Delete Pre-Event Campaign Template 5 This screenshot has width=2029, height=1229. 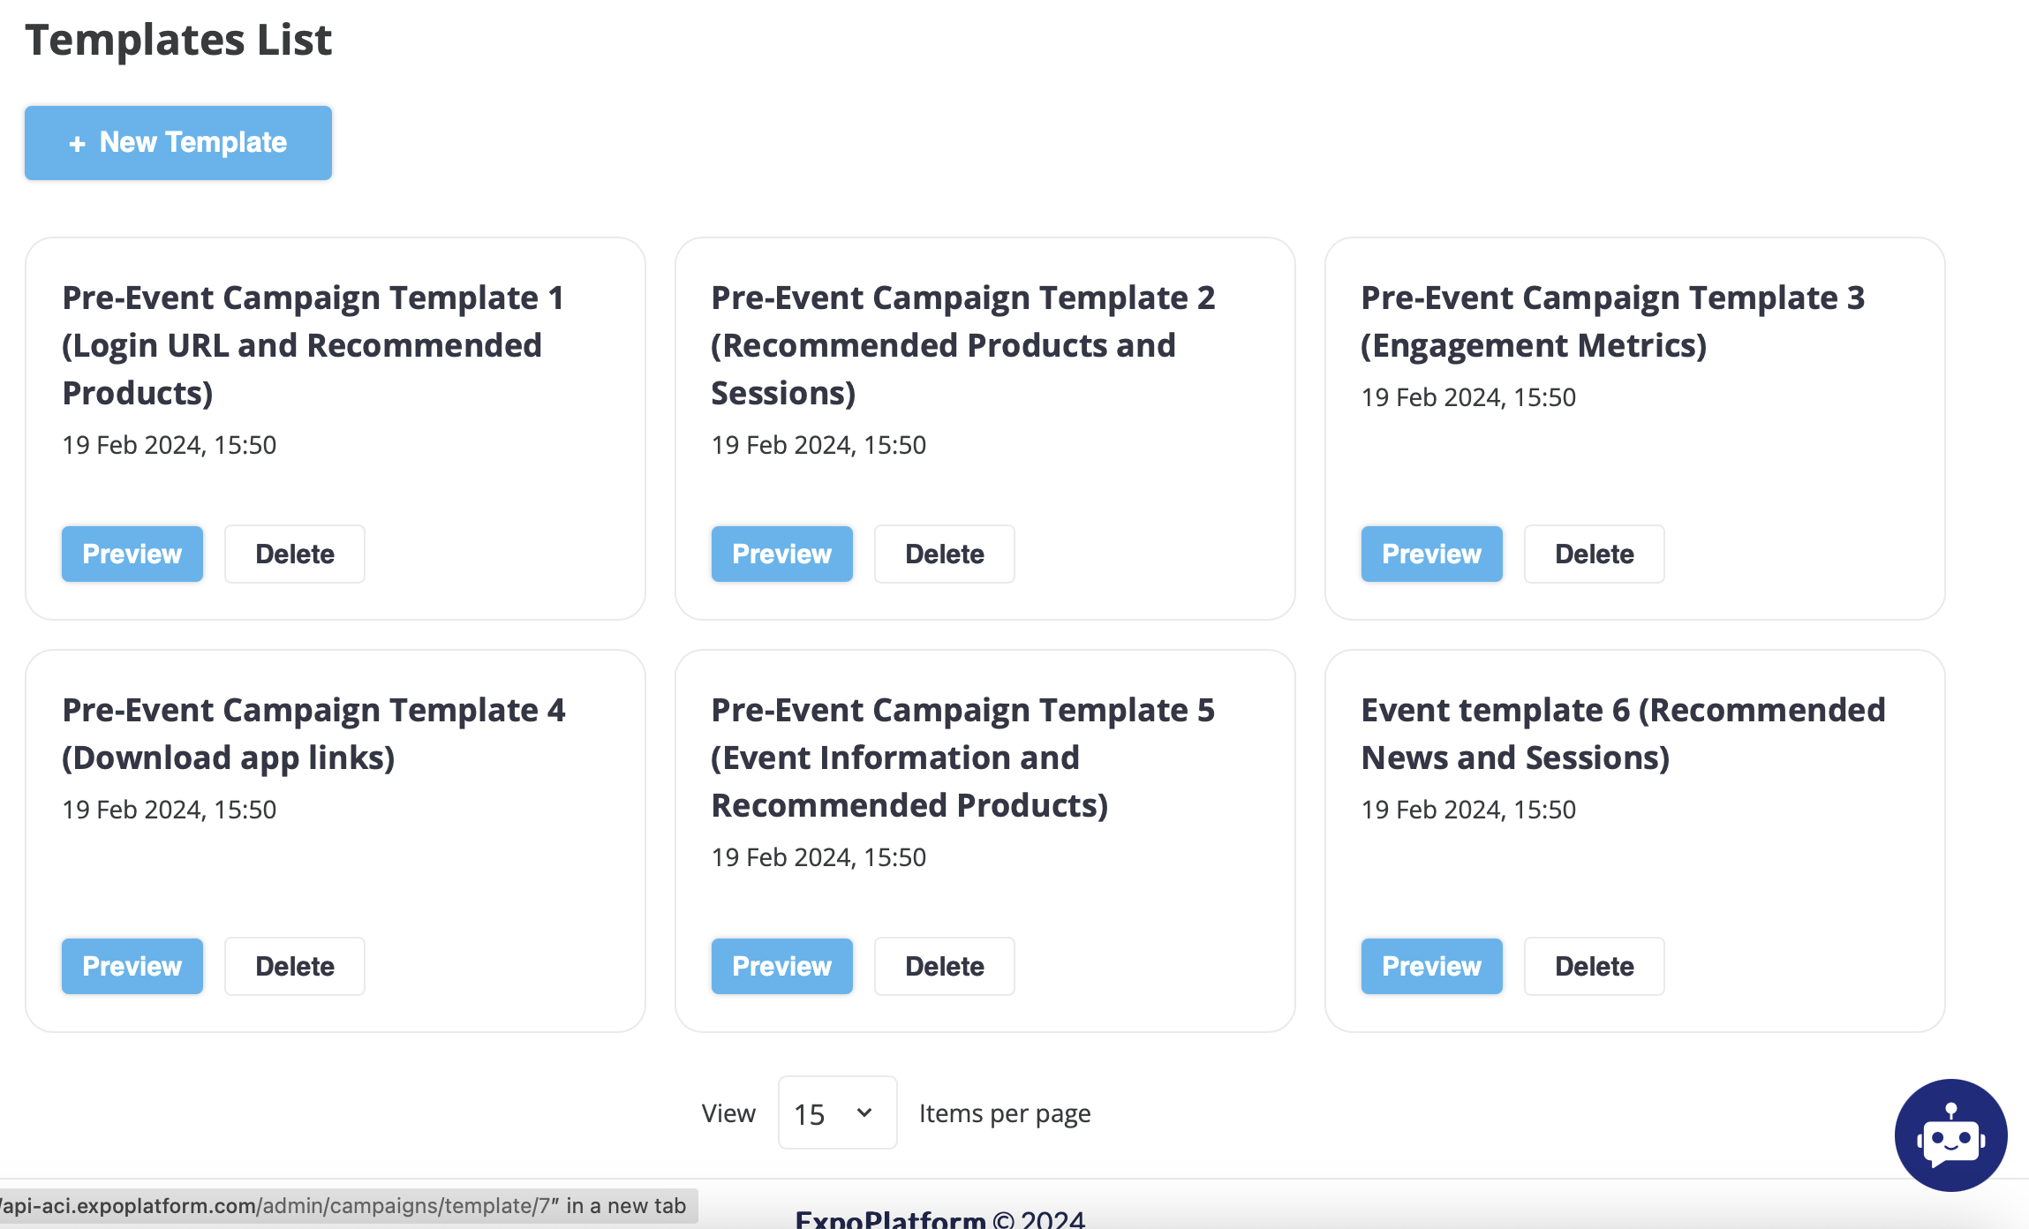pos(944,966)
